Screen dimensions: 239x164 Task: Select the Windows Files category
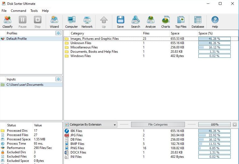(x=151, y=56)
